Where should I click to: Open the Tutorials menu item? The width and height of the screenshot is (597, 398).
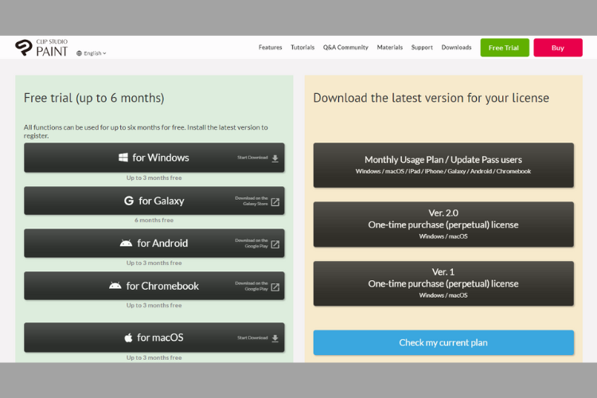tap(302, 48)
